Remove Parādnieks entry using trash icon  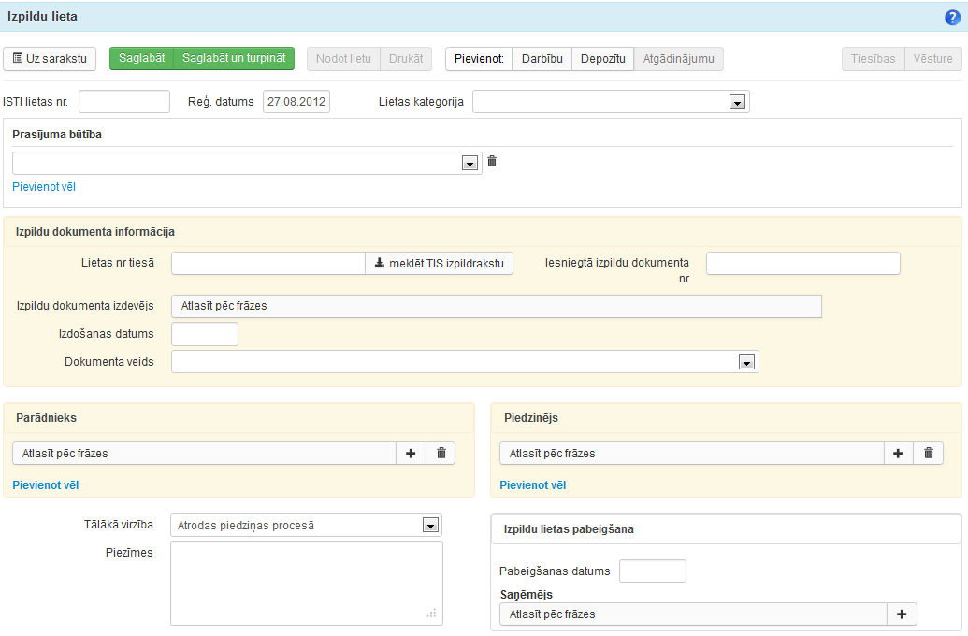441,453
